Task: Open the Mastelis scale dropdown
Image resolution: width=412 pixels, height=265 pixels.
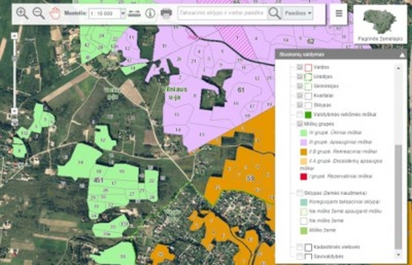Action: tap(123, 13)
